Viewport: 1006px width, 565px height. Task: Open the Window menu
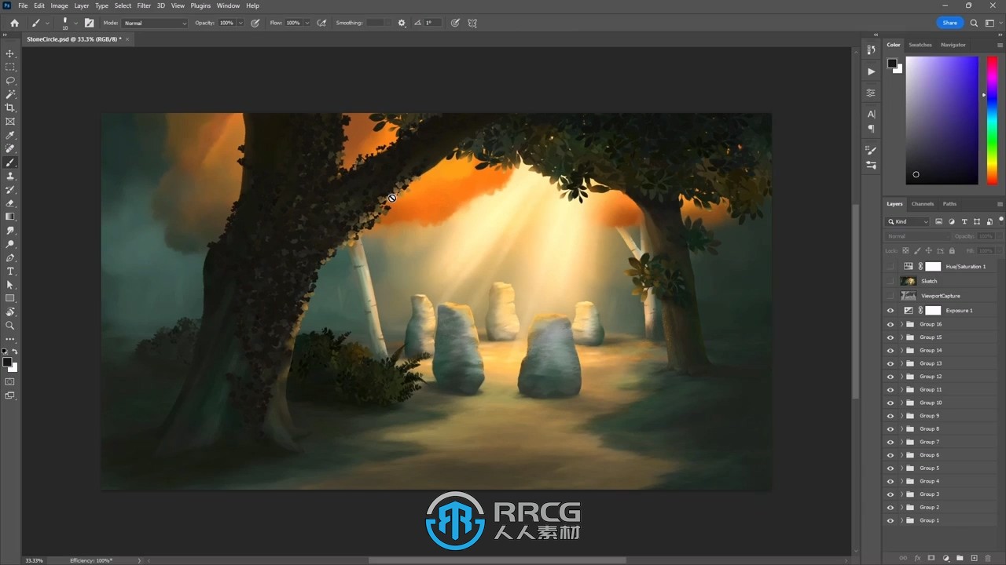click(228, 5)
